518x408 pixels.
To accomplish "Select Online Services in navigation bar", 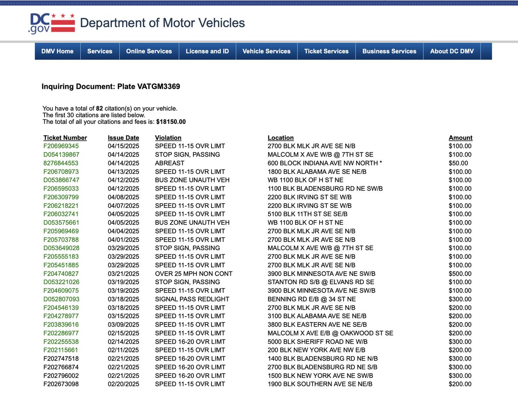I will click(149, 51).
